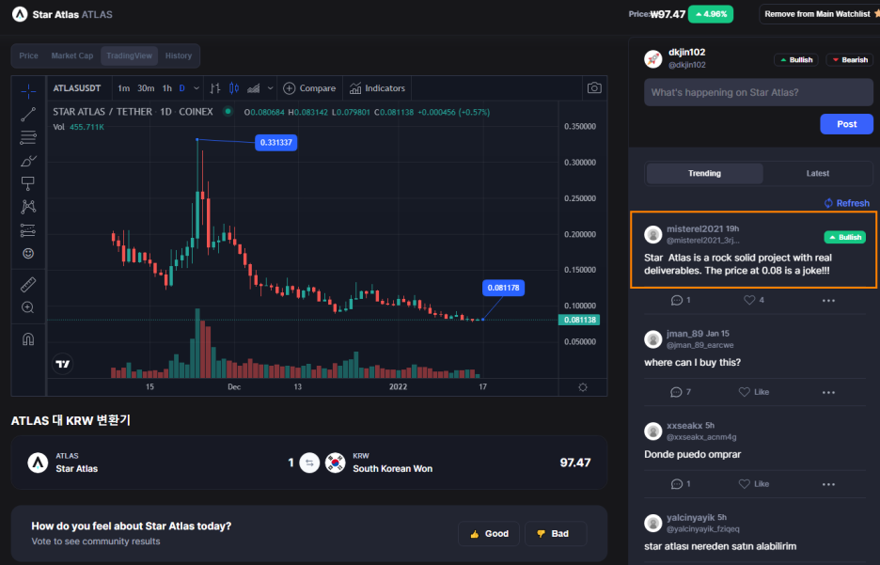Select the D daily interval
880x565 pixels.
click(x=181, y=88)
